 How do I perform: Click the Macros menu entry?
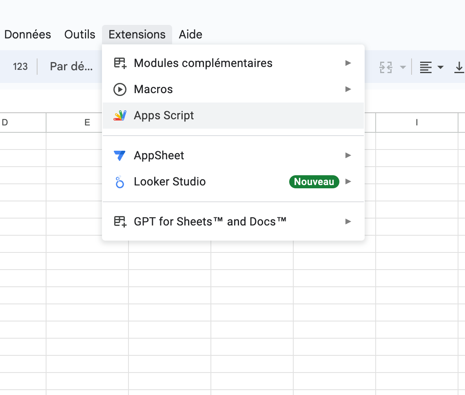coord(233,89)
